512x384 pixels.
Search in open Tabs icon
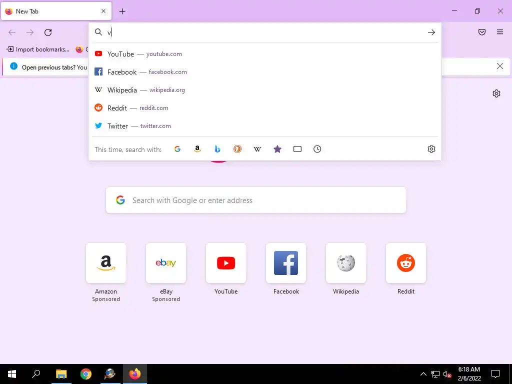point(297,149)
